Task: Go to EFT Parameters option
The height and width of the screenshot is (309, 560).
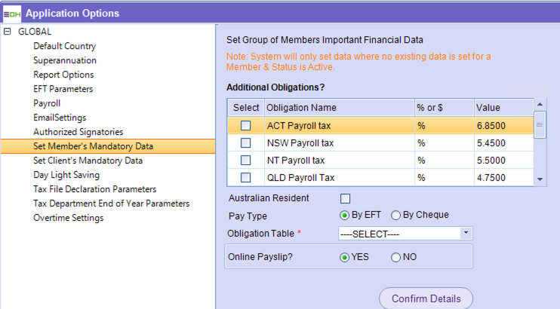Action: (x=63, y=89)
